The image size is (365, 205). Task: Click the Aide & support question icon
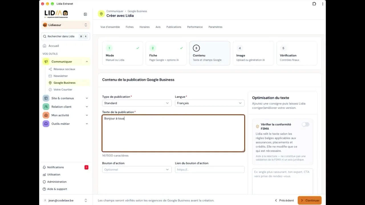44,189
